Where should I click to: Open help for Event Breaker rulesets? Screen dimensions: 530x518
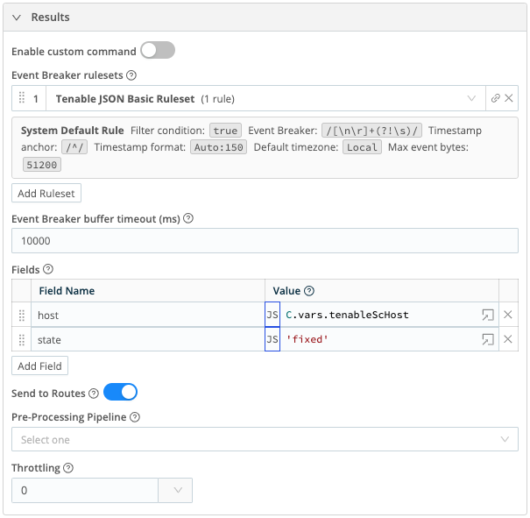pos(131,75)
